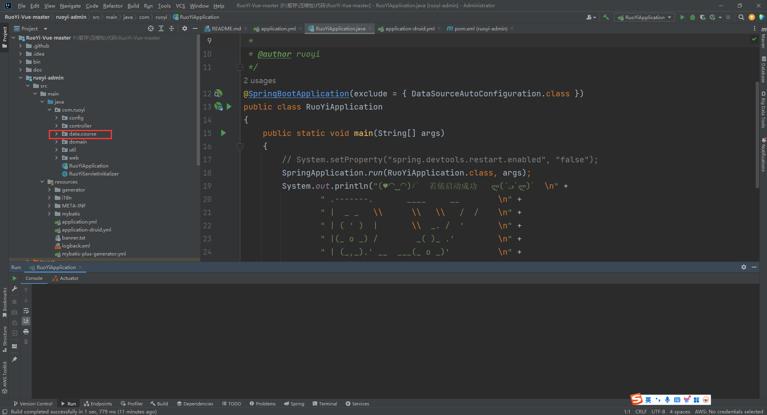The height and width of the screenshot is (415, 767).
Task: Open Run panel settings gear icon
Action: [744, 267]
